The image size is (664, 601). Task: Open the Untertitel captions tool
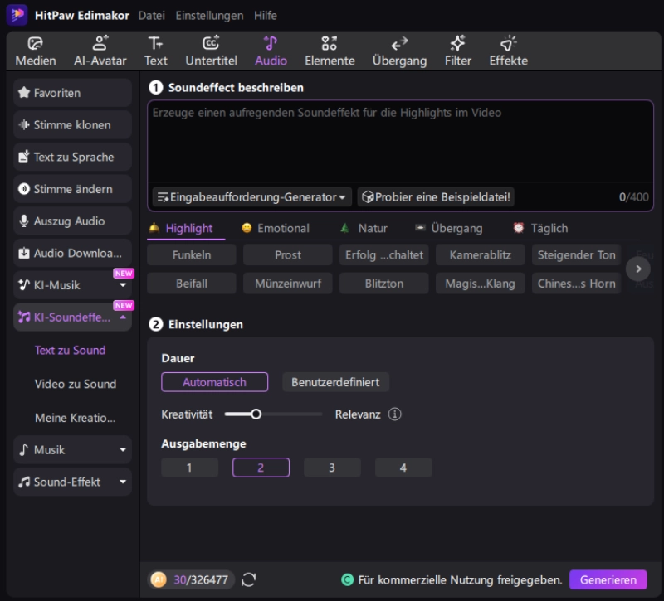pos(211,51)
